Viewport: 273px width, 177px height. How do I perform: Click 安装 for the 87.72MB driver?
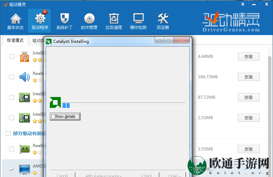pyautogui.click(x=249, y=97)
